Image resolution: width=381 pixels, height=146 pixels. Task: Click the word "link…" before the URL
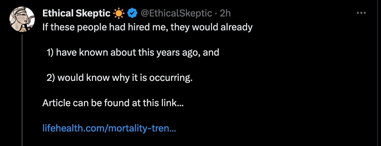[174, 103]
